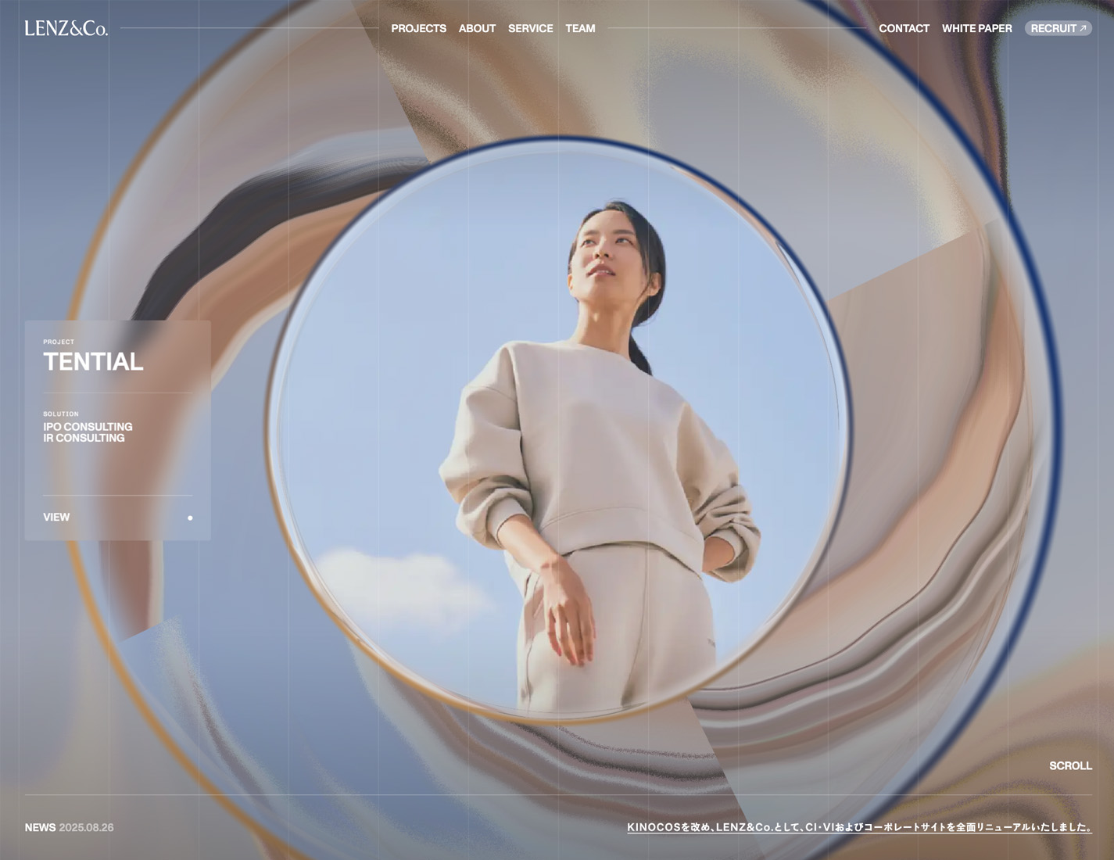Click the 2025.08.26 news date

pyautogui.click(x=86, y=827)
